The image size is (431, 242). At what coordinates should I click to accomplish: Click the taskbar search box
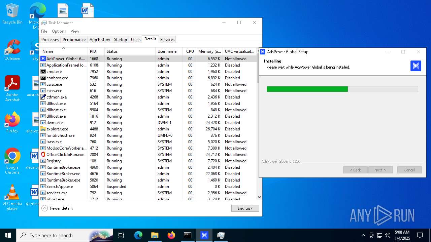pos(64,235)
